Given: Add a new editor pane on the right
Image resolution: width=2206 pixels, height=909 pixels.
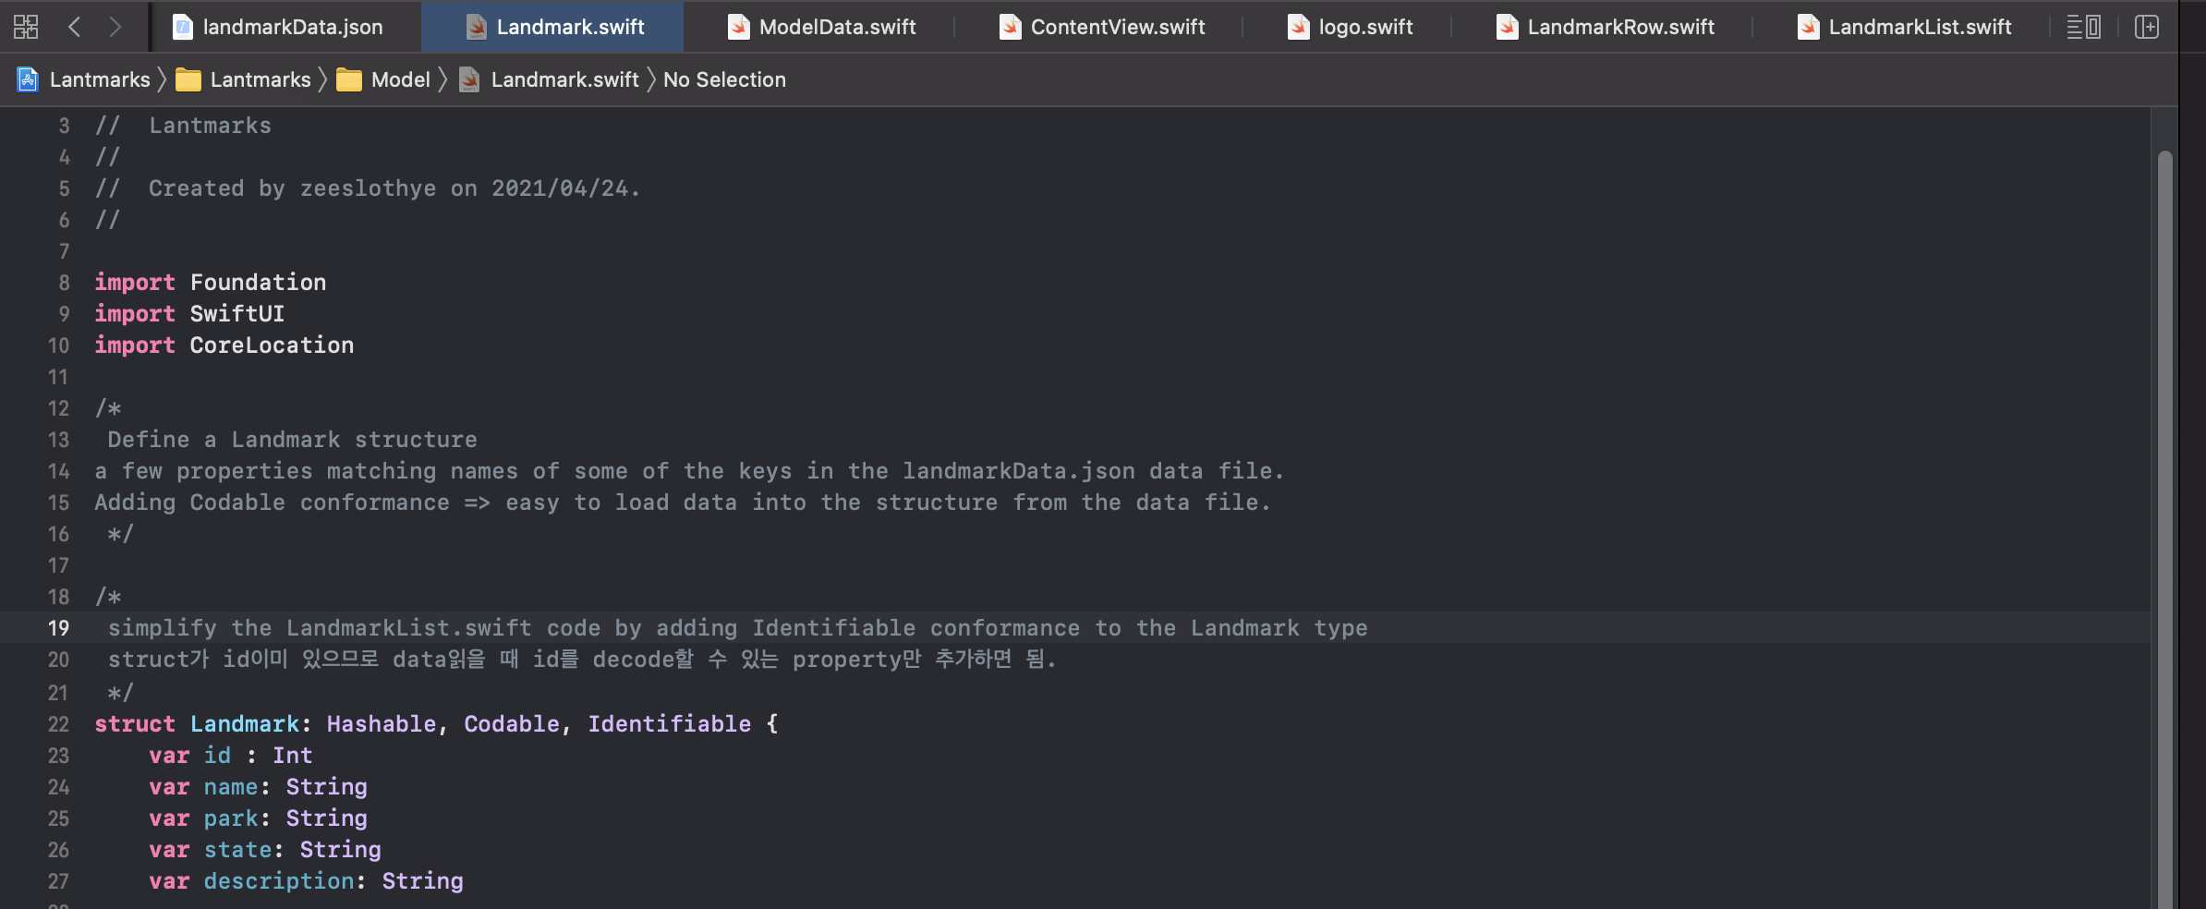Looking at the screenshot, I should (x=2147, y=27).
